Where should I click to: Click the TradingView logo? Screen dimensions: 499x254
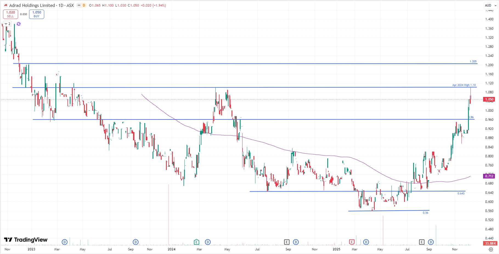26,240
